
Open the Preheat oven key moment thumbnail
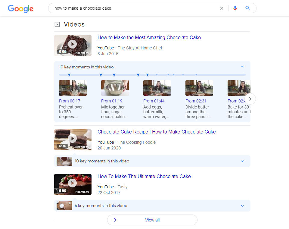pyautogui.click(x=73, y=88)
